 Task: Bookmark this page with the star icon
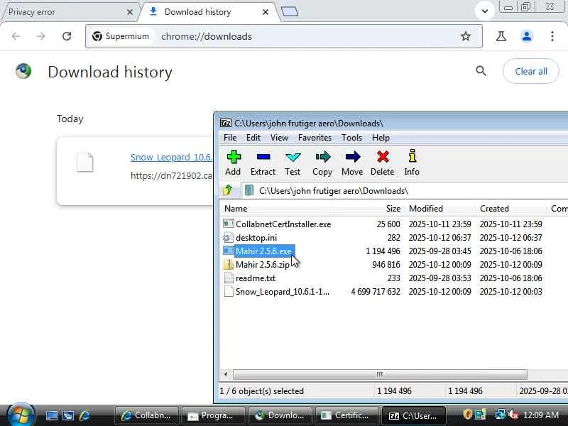[x=466, y=36]
